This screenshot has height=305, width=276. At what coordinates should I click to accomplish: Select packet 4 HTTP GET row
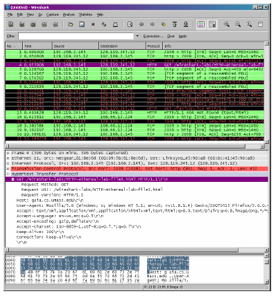pos(135,65)
